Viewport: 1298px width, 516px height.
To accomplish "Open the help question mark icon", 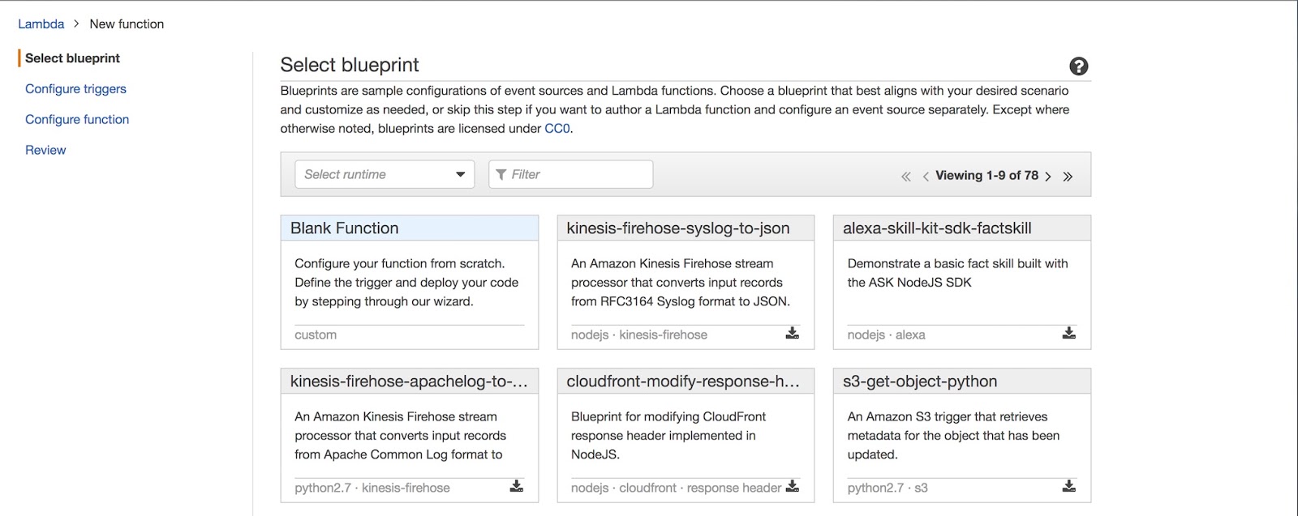I will click(1078, 66).
